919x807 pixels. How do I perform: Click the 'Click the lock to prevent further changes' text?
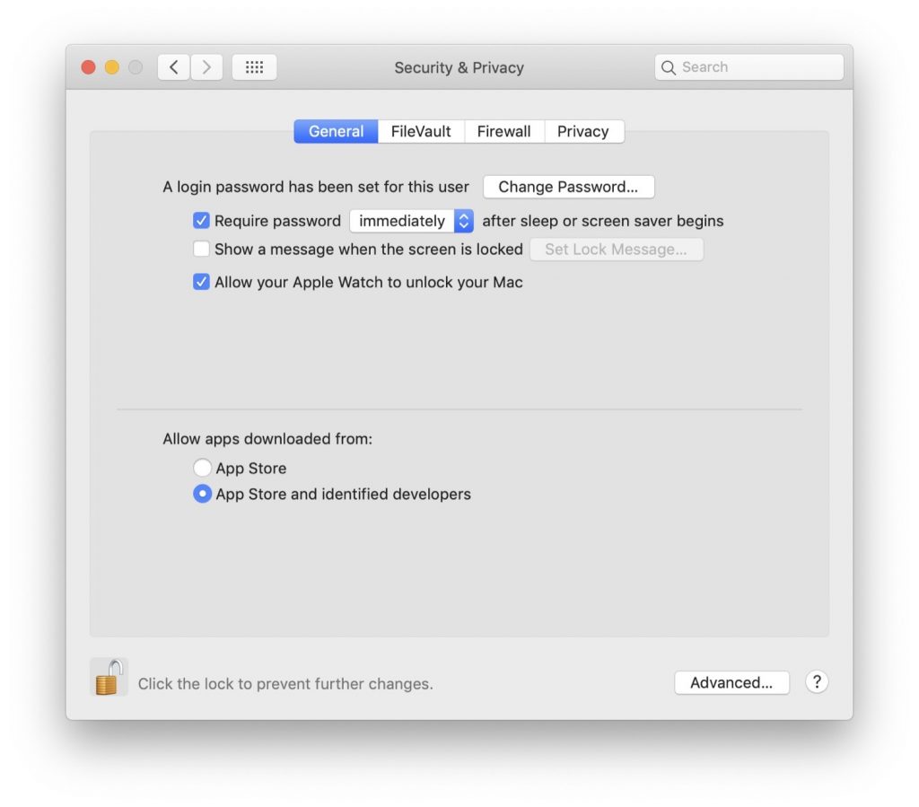point(285,684)
